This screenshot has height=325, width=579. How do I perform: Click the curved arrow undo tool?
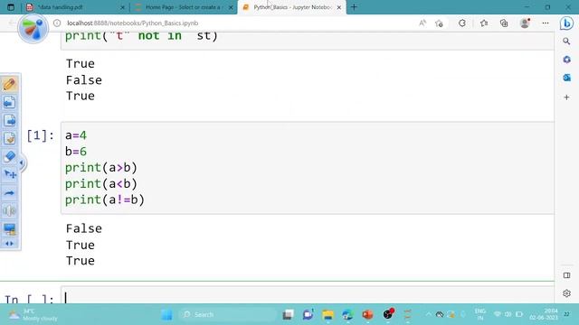coord(9,192)
